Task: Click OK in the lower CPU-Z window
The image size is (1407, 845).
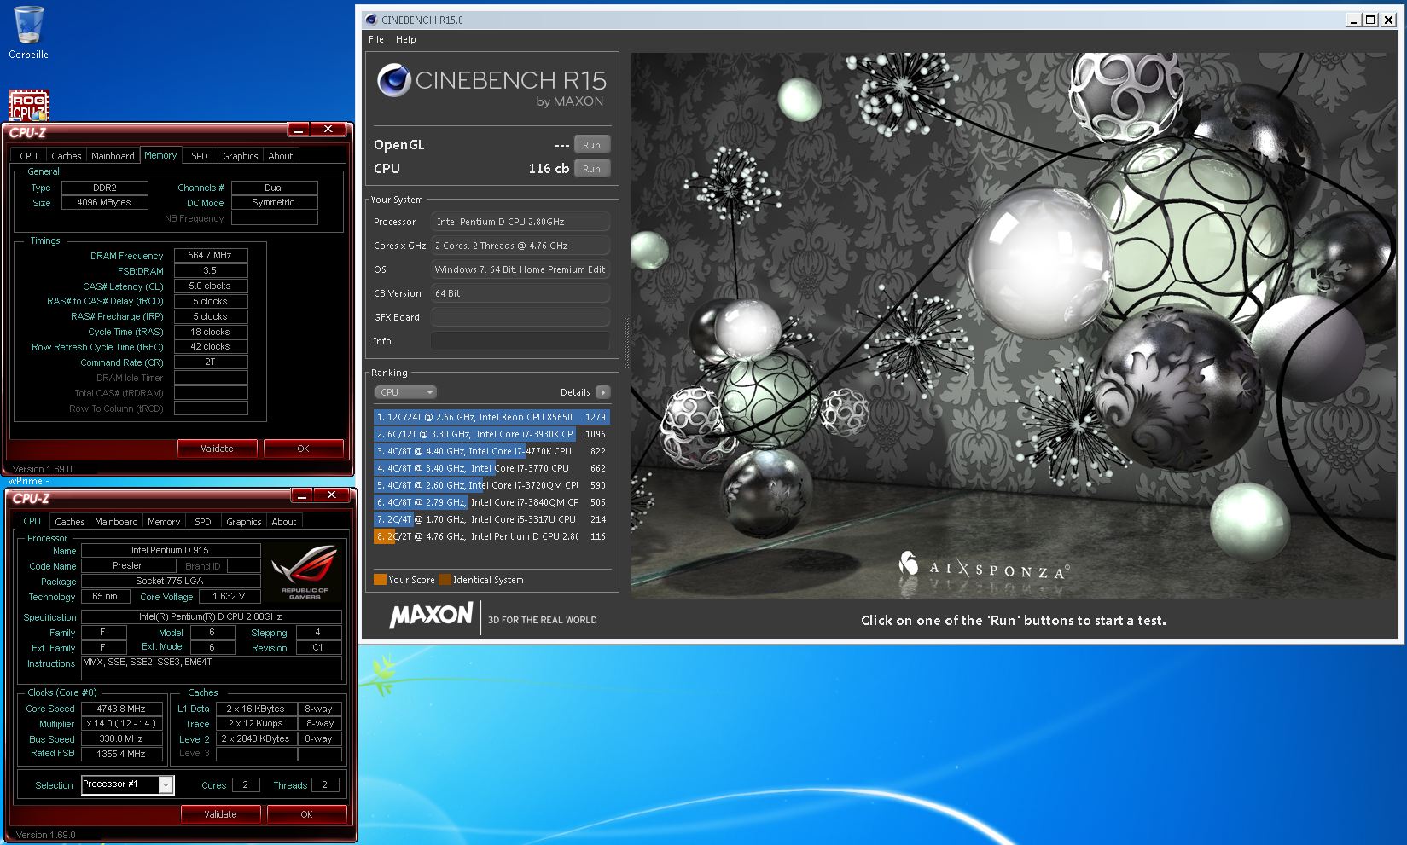Action: (x=306, y=814)
